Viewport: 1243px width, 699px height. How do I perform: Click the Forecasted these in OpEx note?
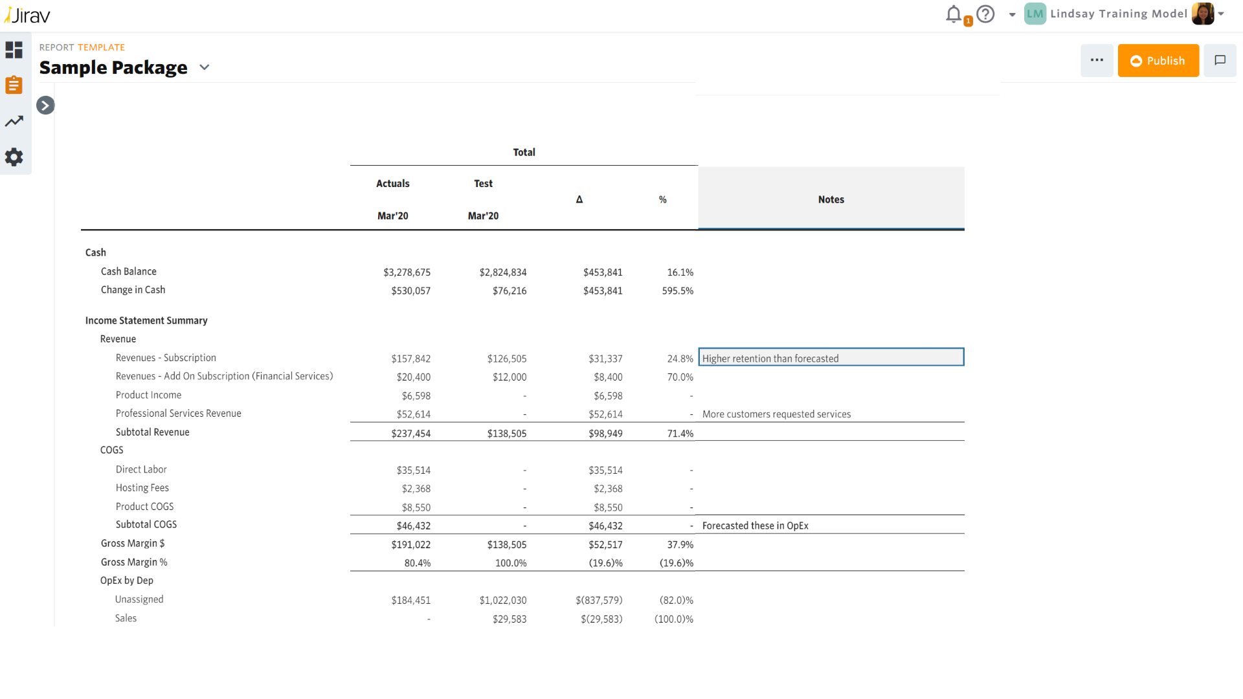[755, 526]
